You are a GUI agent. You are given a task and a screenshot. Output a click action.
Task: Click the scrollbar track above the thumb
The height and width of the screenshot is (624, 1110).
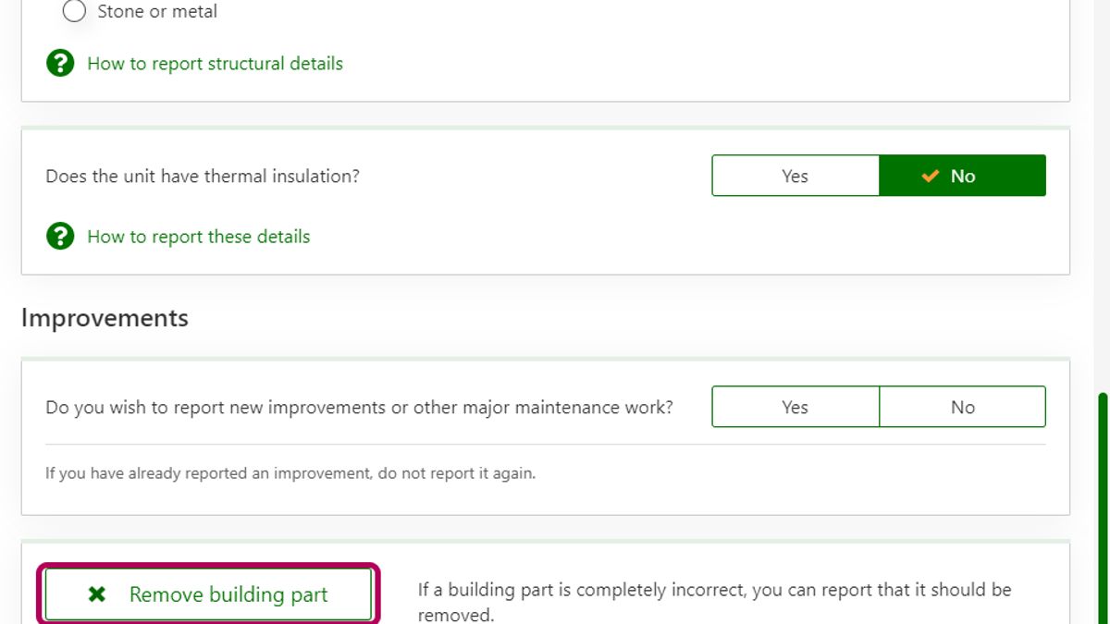pyautogui.click(x=1102, y=185)
